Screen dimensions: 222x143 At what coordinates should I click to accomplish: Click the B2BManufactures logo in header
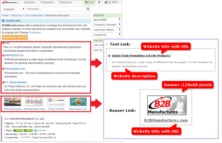[11, 2]
